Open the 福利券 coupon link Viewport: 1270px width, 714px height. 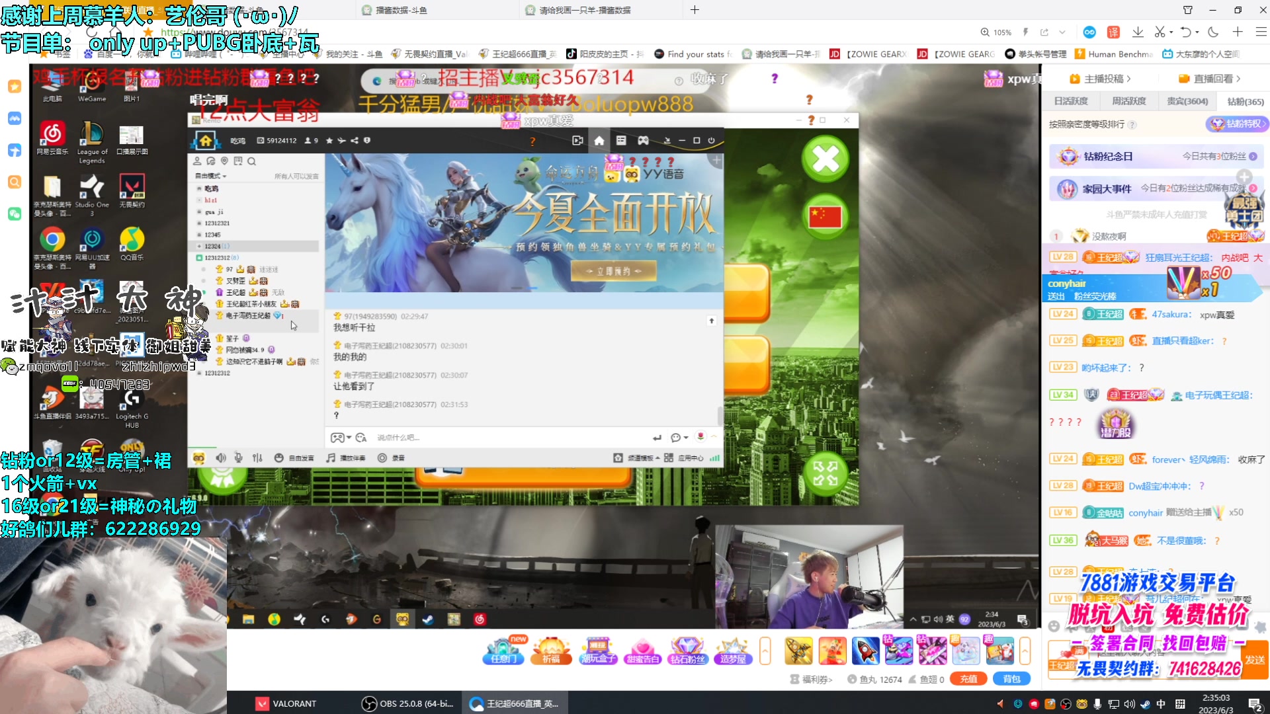(x=812, y=679)
